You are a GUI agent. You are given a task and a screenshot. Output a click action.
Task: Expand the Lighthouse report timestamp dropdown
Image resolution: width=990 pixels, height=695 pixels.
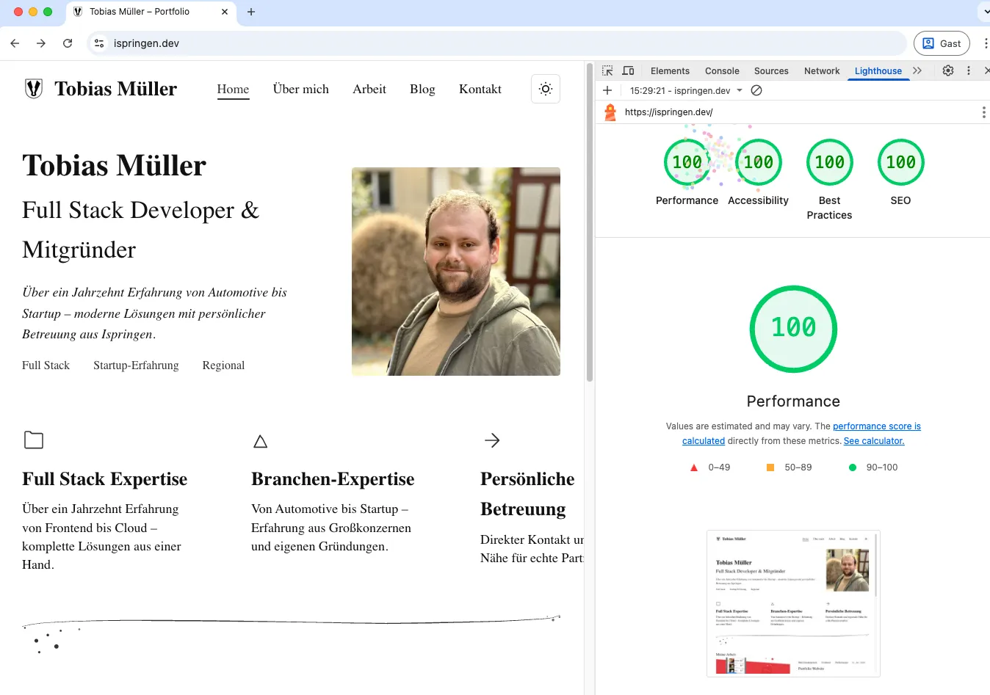click(739, 91)
